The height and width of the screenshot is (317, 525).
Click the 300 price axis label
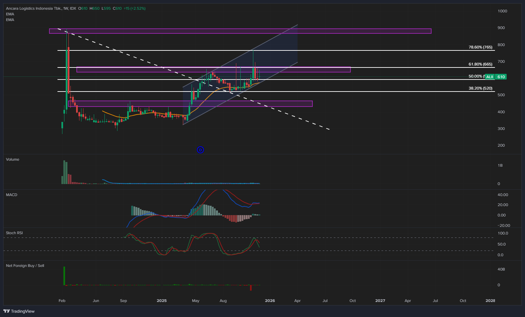(x=501, y=129)
